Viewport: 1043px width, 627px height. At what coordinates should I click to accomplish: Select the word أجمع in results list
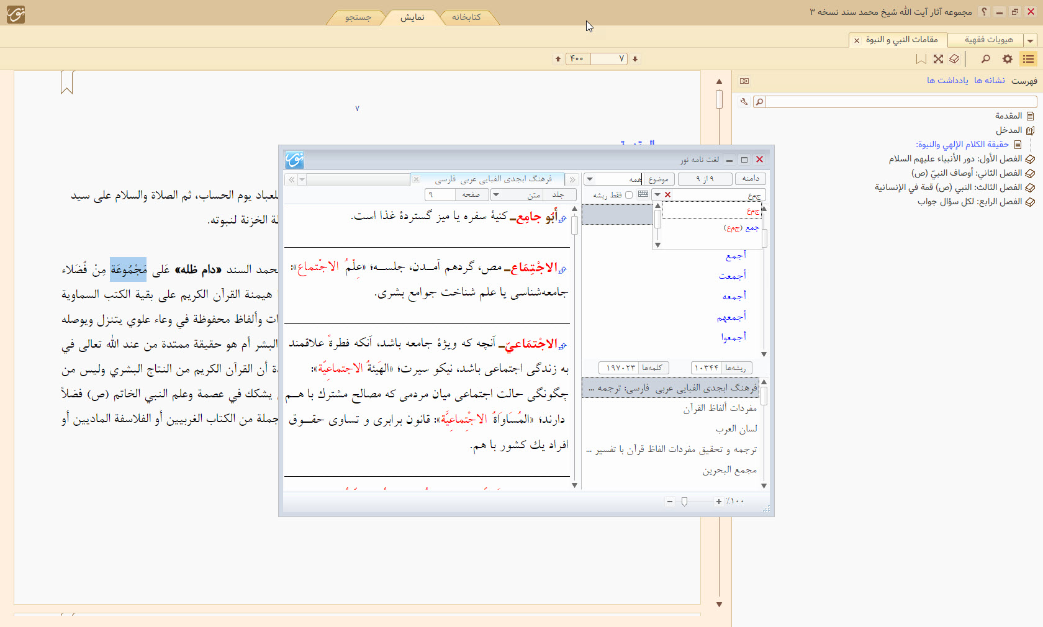736,256
